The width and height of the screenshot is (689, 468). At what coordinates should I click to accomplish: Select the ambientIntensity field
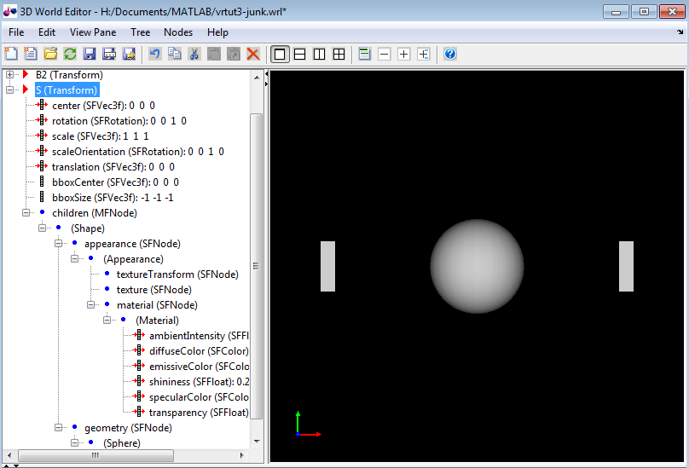(199, 336)
